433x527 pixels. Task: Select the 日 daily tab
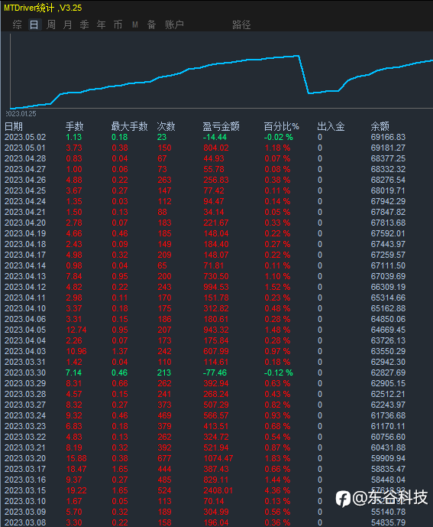[34, 24]
